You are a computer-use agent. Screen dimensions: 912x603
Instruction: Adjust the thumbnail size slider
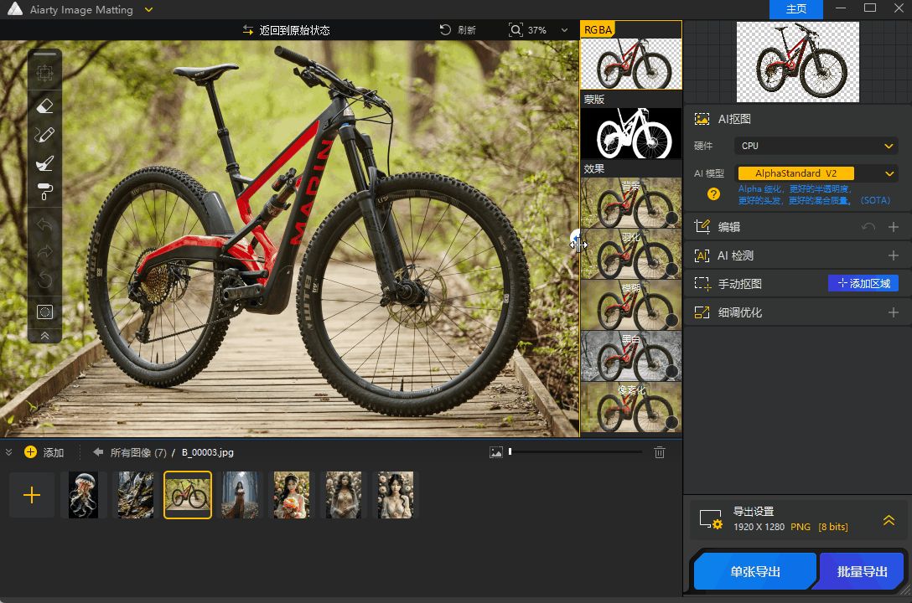point(575,451)
